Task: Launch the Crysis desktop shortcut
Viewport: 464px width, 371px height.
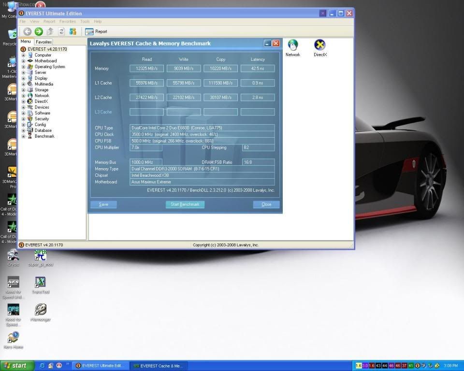Action: coord(13,255)
